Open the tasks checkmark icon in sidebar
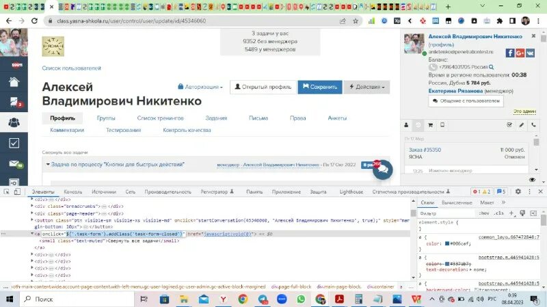The image size is (547, 307). pos(14,143)
